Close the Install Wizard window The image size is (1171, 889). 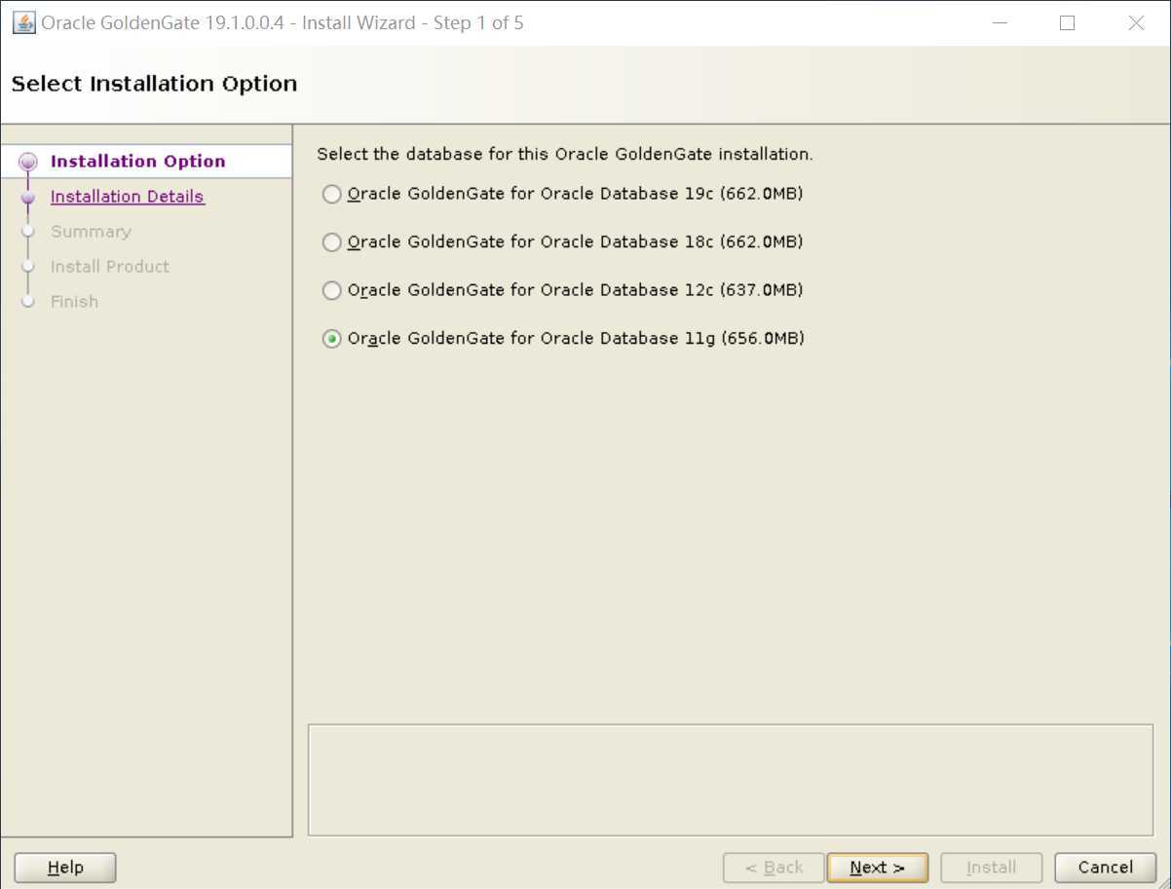point(1136,22)
